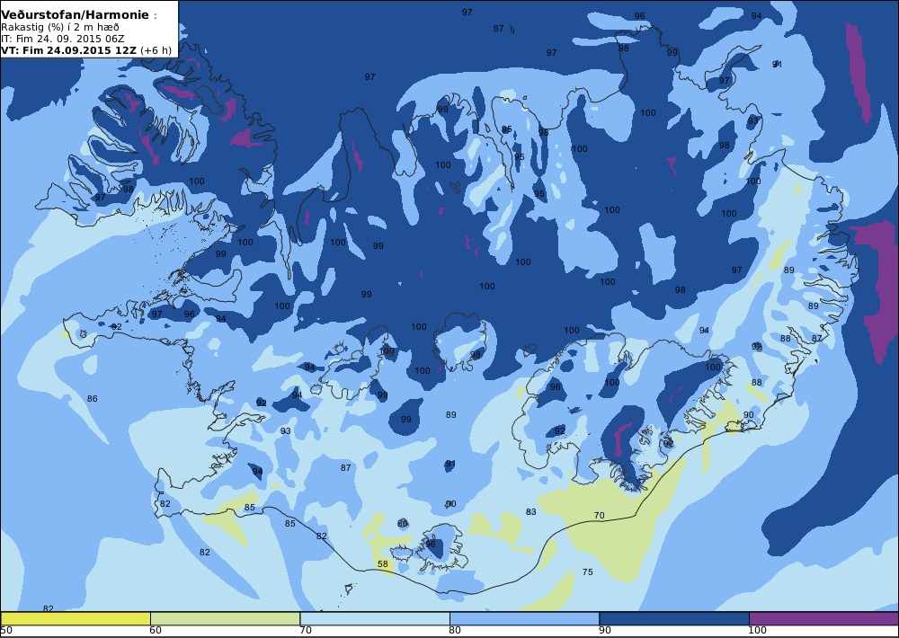Click the 'IT: Fim 24. 09. 2015 06Z' line
The height and width of the screenshot is (638, 899).
(62, 39)
